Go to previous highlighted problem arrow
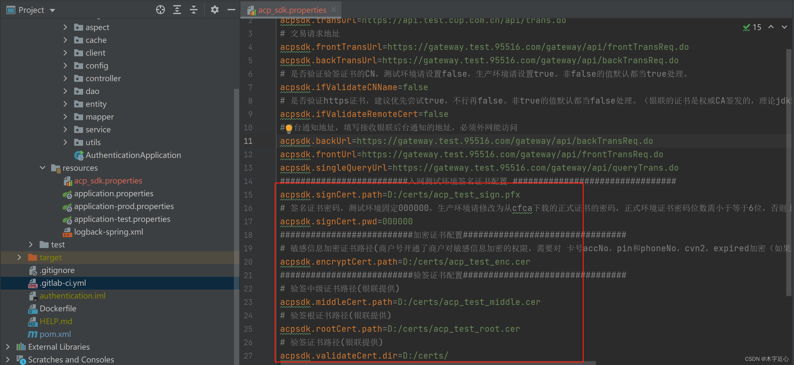Screen dimensions: 794x365 (x=771, y=27)
